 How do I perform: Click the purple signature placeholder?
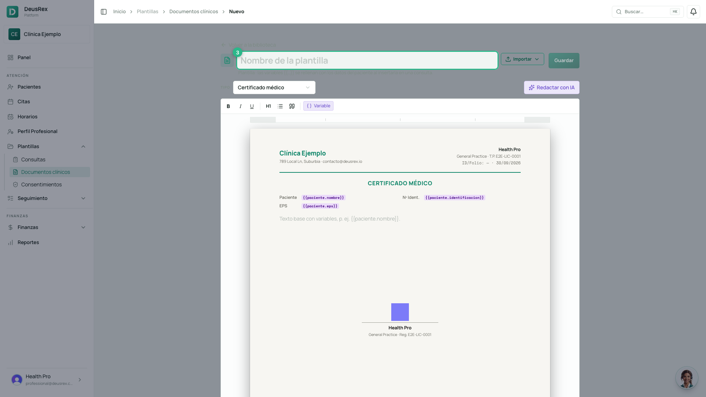[400, 312]
